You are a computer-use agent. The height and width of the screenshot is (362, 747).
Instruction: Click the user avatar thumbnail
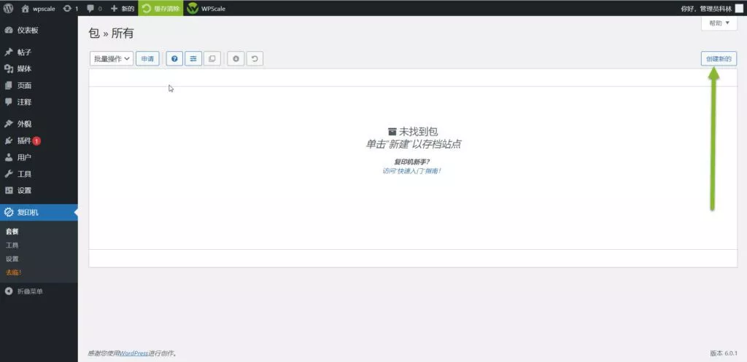pyautogui.click(x=739, y=9)
